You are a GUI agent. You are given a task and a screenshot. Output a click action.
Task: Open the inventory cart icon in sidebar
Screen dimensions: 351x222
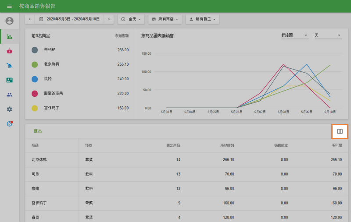tap(9, 66)
